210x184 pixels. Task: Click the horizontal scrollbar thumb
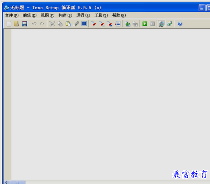click(x=17, y=182)
